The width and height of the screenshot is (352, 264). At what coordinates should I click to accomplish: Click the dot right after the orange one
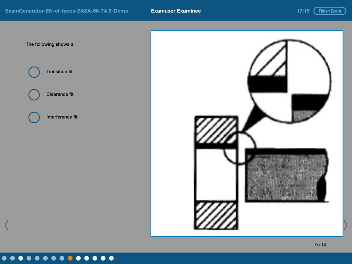79,257
